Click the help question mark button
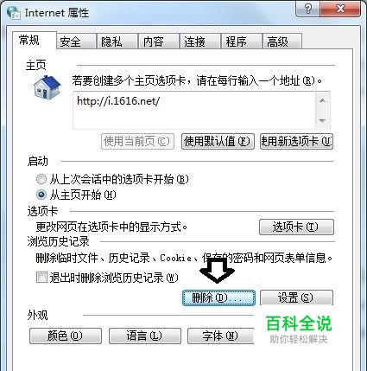This screenshot has width=367, height=371. [x=308, y=9]
